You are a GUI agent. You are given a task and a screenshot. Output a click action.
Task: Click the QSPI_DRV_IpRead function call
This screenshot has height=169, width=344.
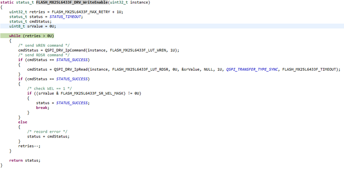[71, 69]
